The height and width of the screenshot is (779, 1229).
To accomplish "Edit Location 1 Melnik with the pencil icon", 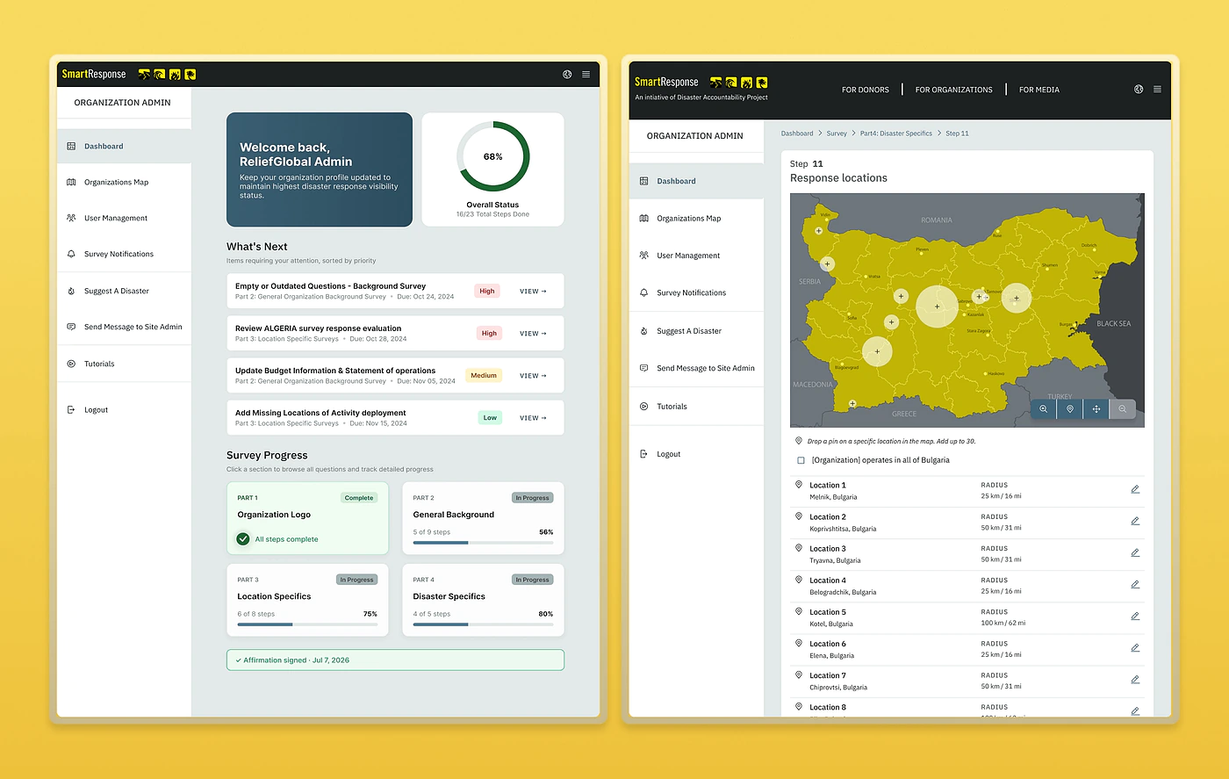I will point(1135,489).
